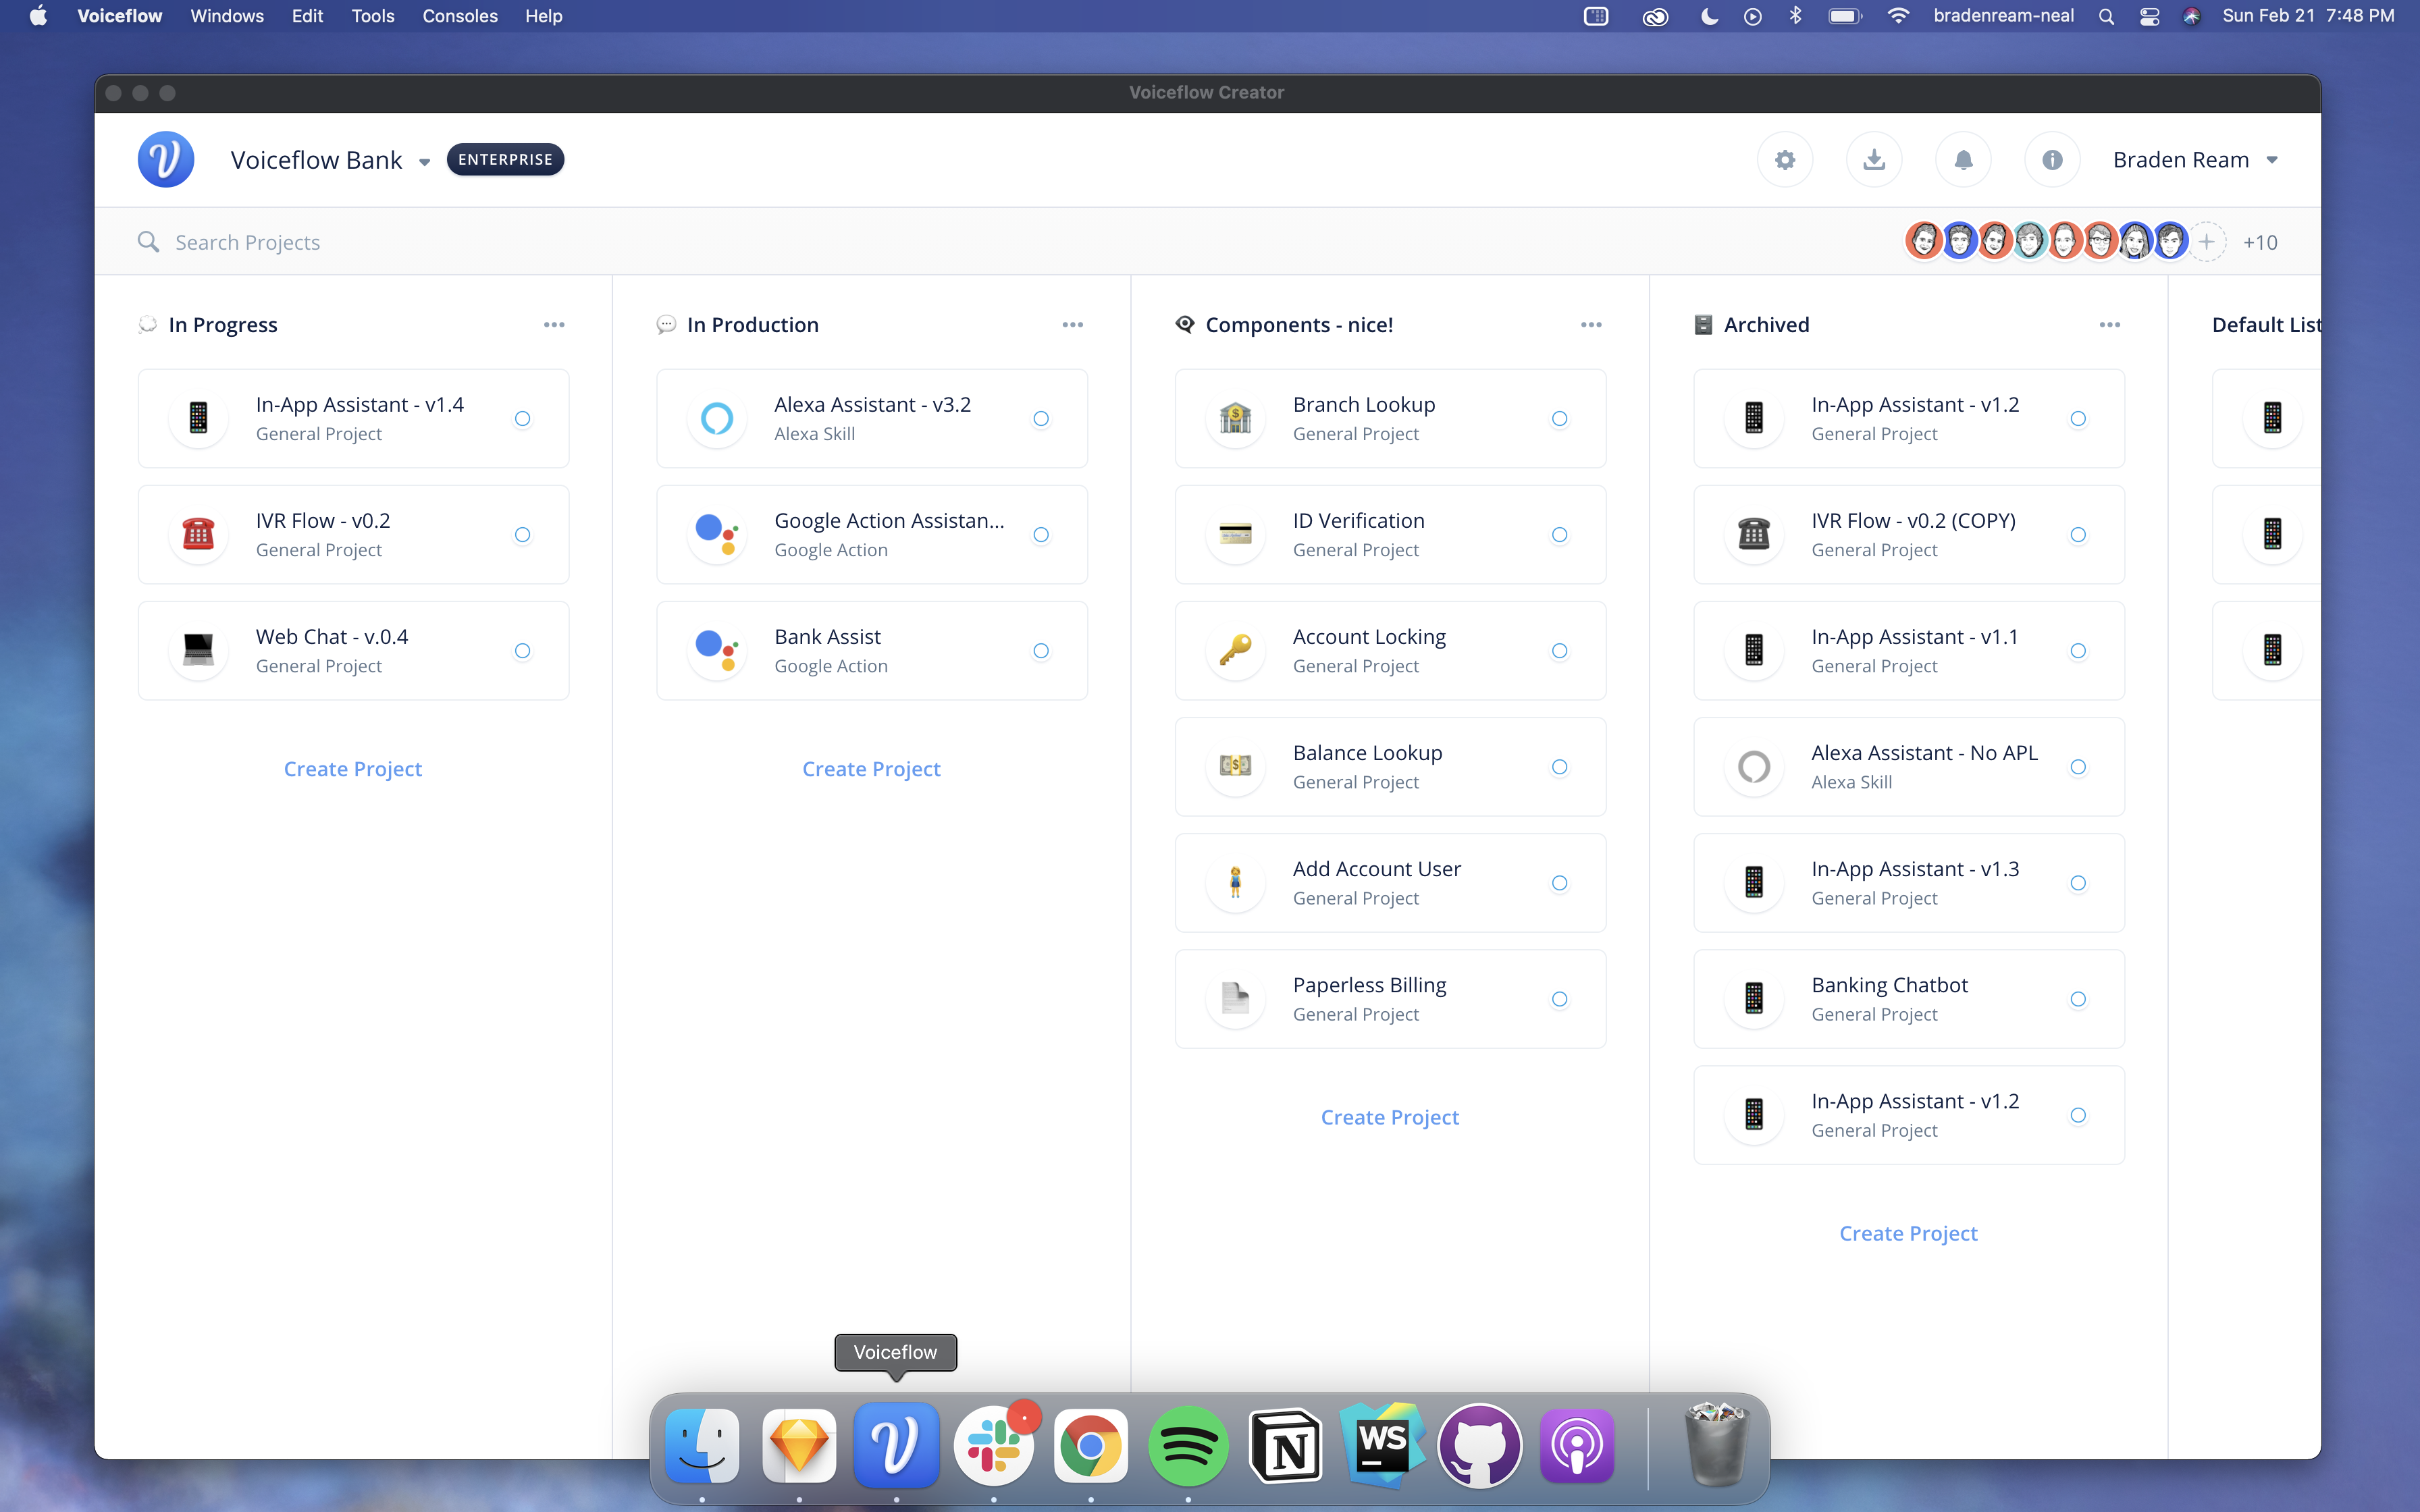The width and height of the screenshot is (2420, 1512).
Task: Open notifications bell icon
Action: 1963,160
